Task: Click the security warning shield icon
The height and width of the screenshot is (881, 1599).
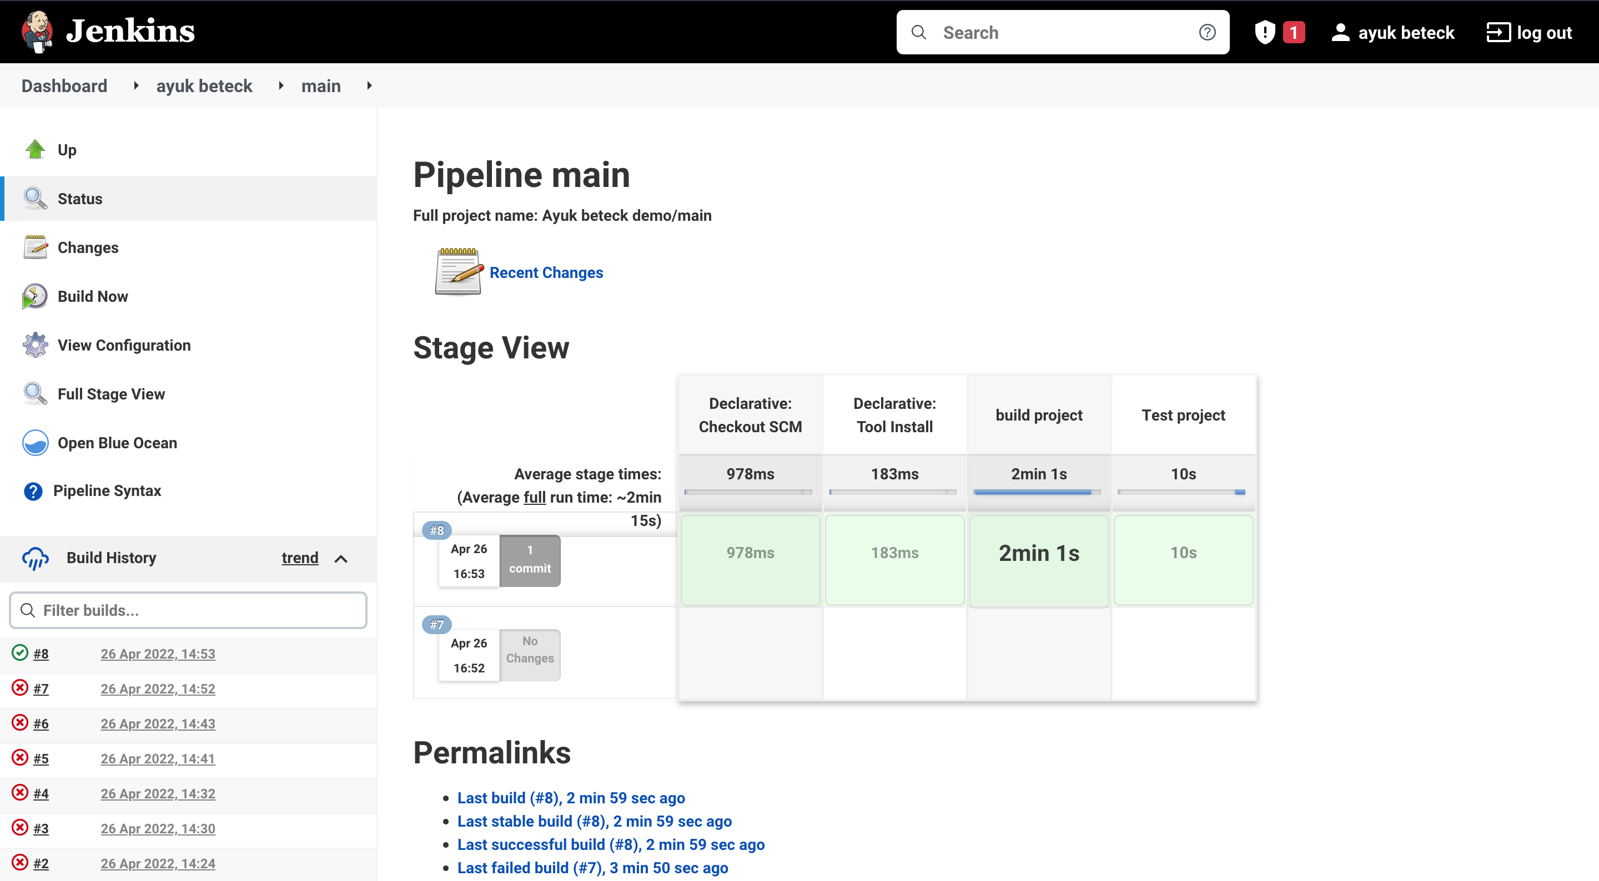Action: point(1264,32)
